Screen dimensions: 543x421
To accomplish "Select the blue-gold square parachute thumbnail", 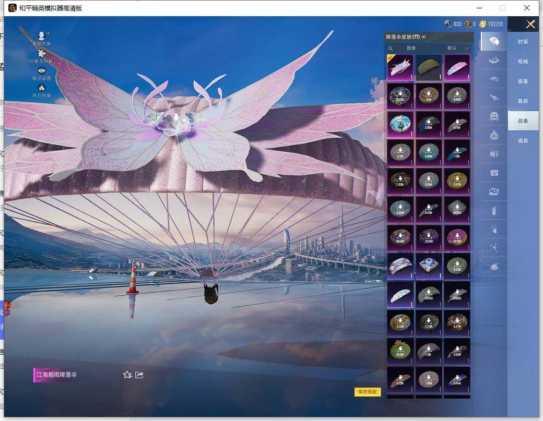I will pyautogui.click(x=429, y=266).
